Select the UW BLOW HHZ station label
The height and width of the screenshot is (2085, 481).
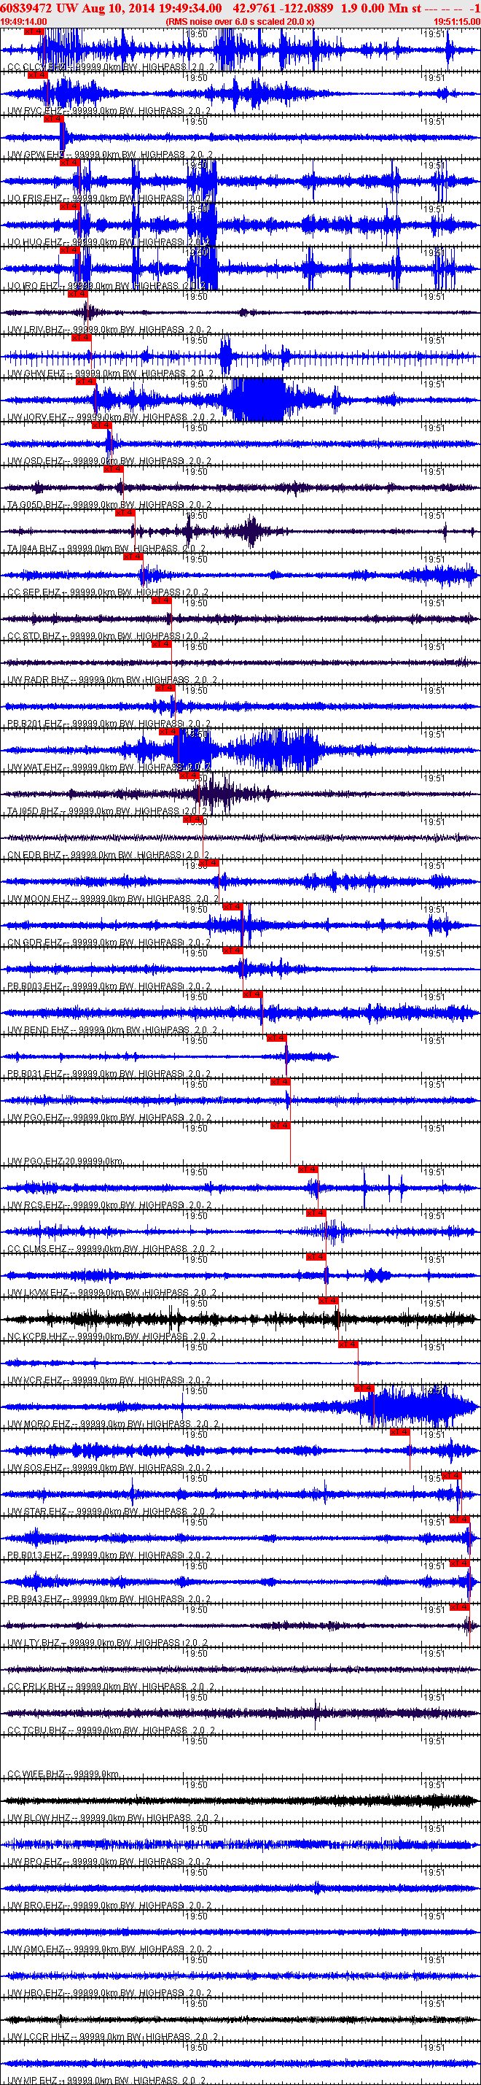tap(113, 1817)
